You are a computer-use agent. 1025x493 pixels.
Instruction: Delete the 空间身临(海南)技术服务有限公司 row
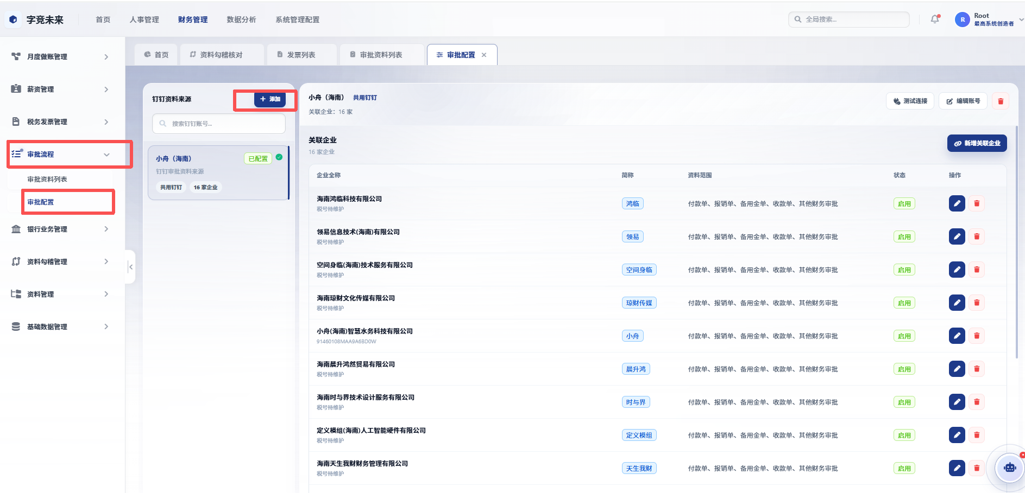[x=976, y=270]
